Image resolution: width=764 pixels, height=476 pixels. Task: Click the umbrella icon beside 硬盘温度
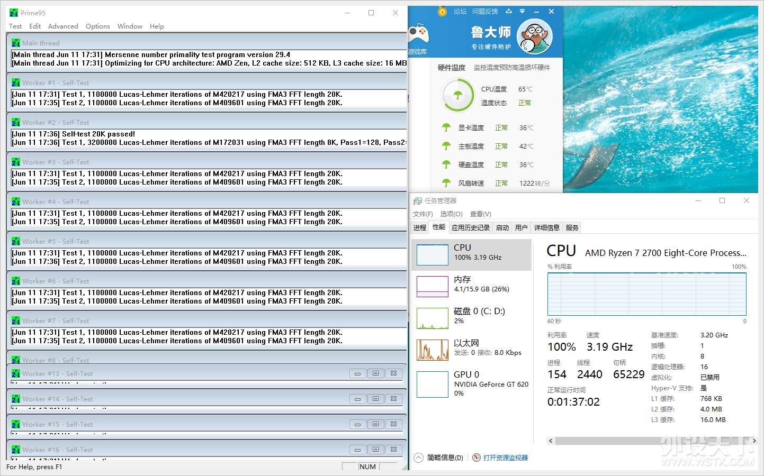coord(446,164)
